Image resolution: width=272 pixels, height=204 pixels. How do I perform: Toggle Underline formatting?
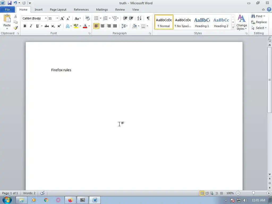coord(37,26)
